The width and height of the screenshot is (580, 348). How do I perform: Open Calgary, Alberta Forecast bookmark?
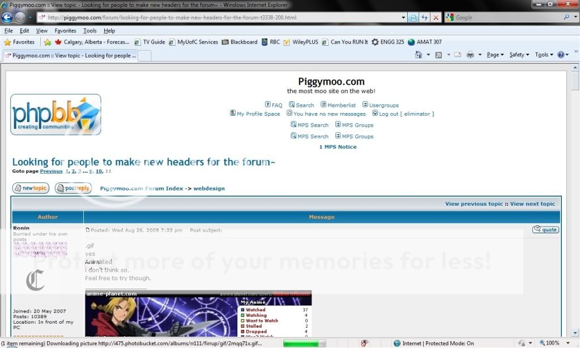(92, 42)
